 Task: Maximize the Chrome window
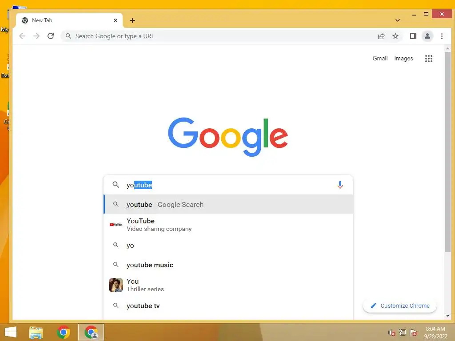426,14
